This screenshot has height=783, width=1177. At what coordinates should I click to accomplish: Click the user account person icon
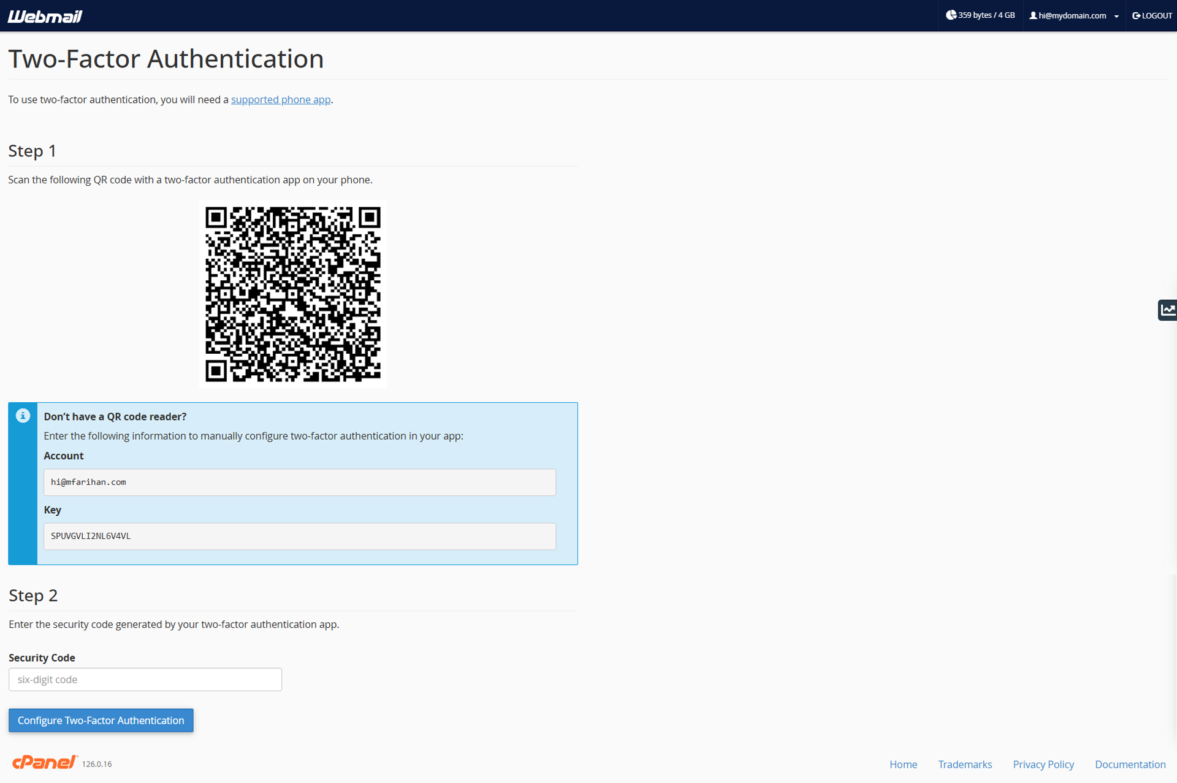(x=1033, y=16)
